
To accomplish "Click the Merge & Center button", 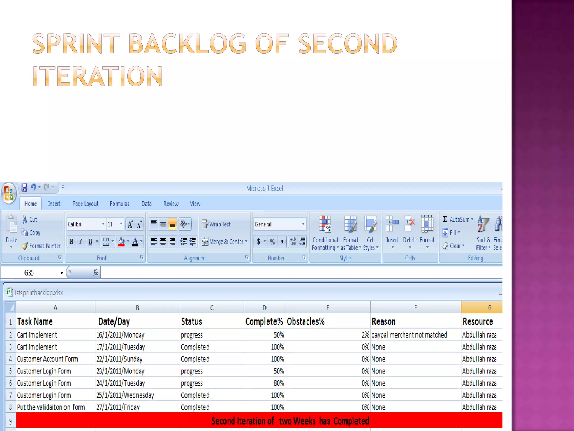I will pyautogui.click(x=223, y=242).
